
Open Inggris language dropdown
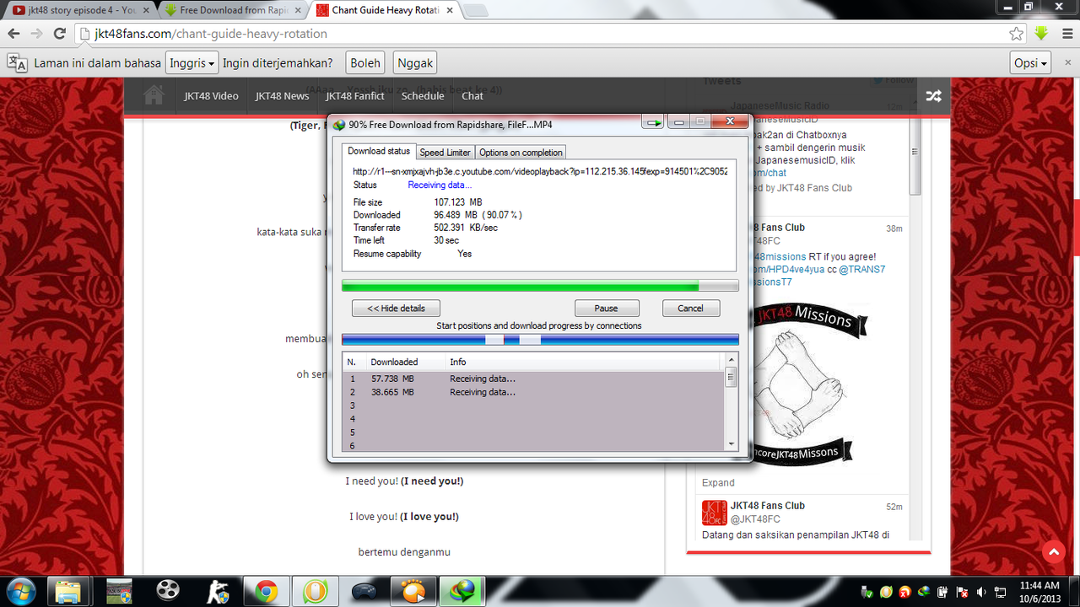pyautogui.click(x=192, y=62)
